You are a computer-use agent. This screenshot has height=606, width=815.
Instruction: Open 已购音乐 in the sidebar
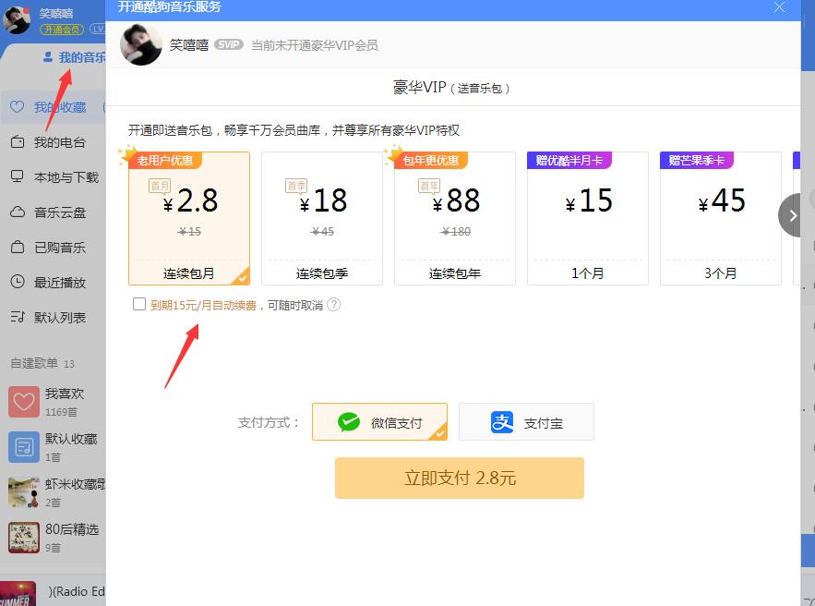point(54,248)
